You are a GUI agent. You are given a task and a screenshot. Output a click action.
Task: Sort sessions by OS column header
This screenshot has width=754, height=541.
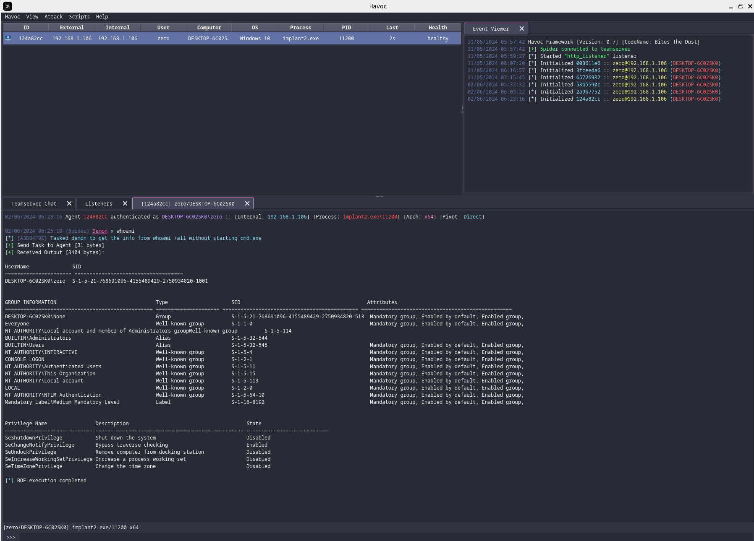[255, 27]
